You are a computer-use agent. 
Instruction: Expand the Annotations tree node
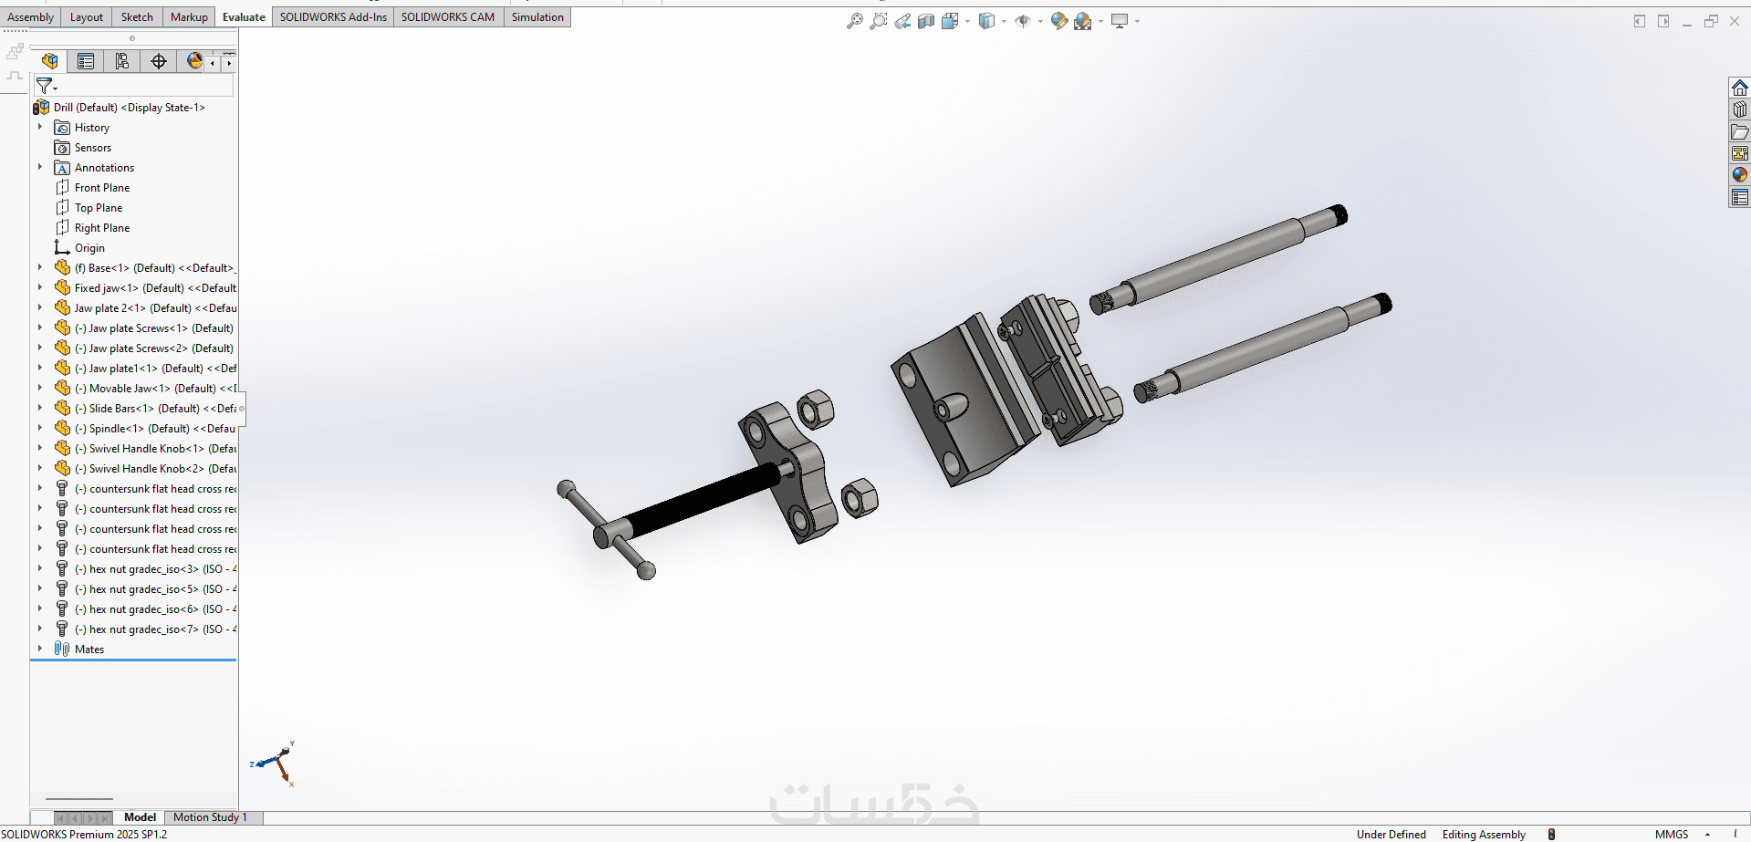[x=40, y=167]
